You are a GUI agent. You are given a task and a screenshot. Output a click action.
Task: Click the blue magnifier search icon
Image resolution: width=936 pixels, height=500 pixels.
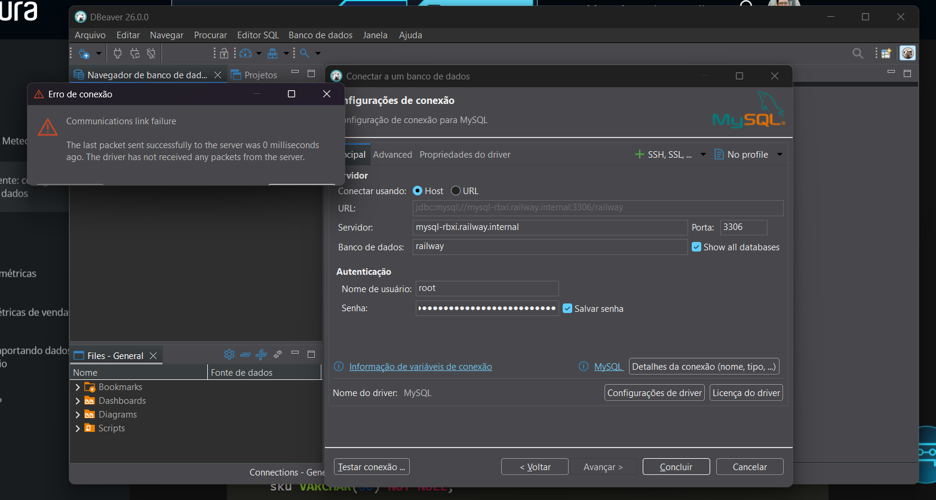(x=305, y=53)
